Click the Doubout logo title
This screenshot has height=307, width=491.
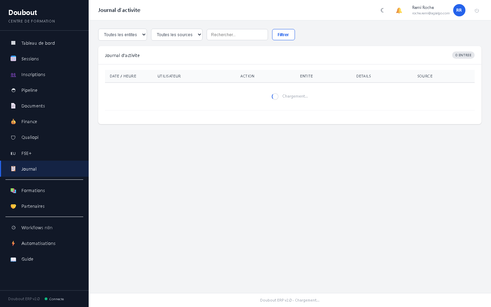pos(23,13)
